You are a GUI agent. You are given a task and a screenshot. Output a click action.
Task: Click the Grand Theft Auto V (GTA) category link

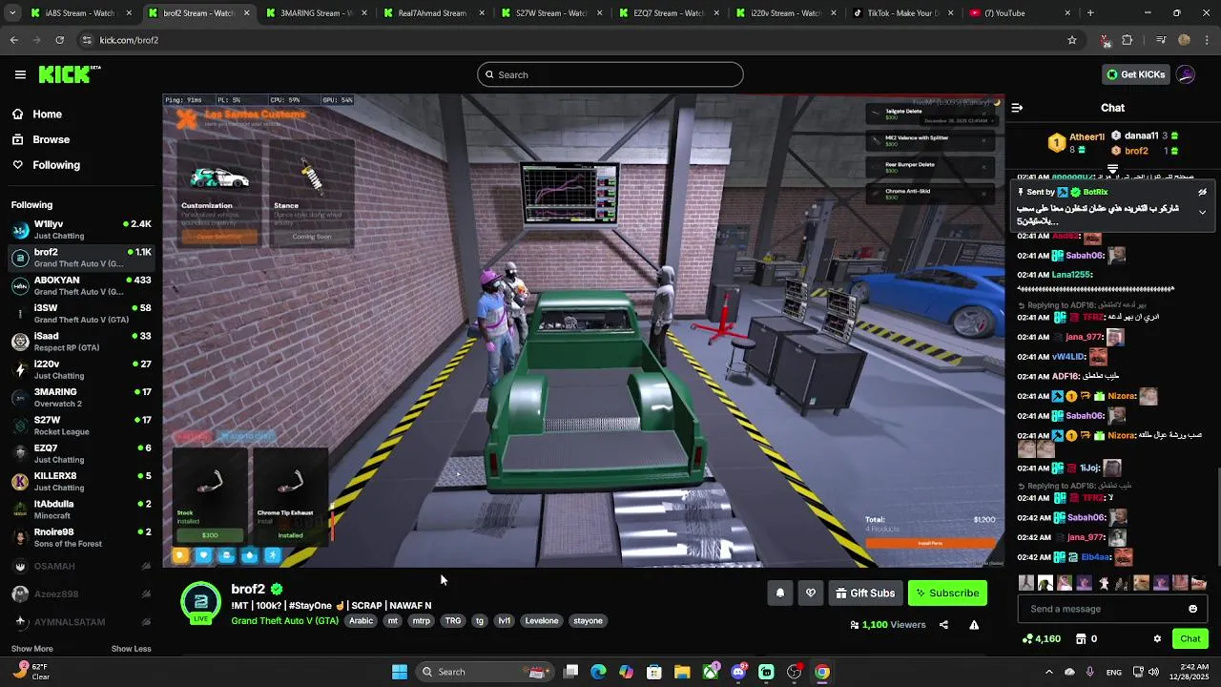(284, 620)
